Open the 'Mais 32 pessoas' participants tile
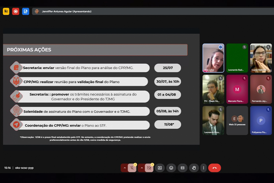The height and width of the screenshot is (183, 274). coord(237,120)
